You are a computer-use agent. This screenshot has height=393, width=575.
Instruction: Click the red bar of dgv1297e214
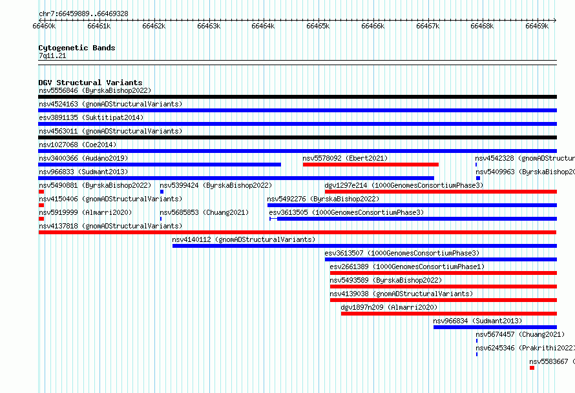(x=441, y=192)
